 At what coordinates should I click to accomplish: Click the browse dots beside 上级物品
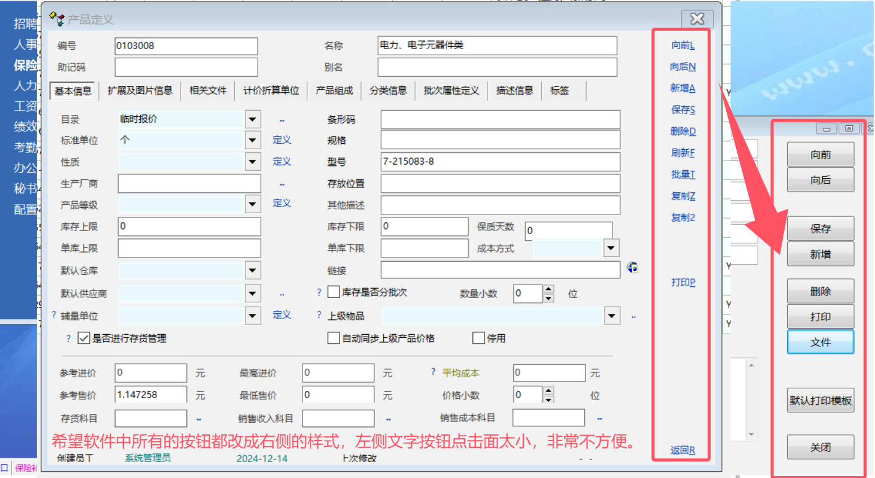(x=633, y=317)
